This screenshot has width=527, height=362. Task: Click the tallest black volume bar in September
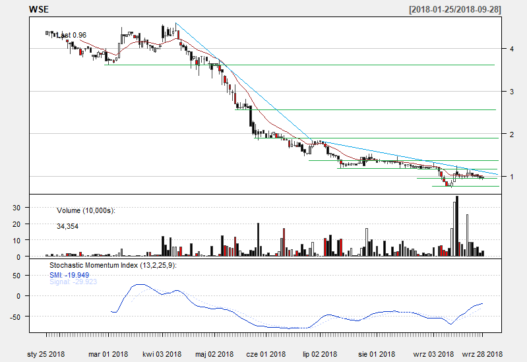tap(457, 226)
